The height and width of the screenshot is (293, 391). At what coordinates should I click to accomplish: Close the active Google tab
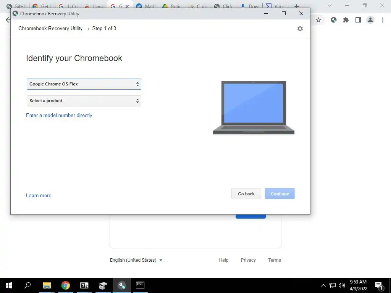pyautogui.click(x=127, y=6)
